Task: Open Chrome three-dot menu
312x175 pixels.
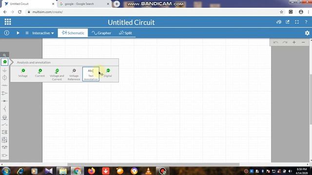Action: tap(308, 12)
